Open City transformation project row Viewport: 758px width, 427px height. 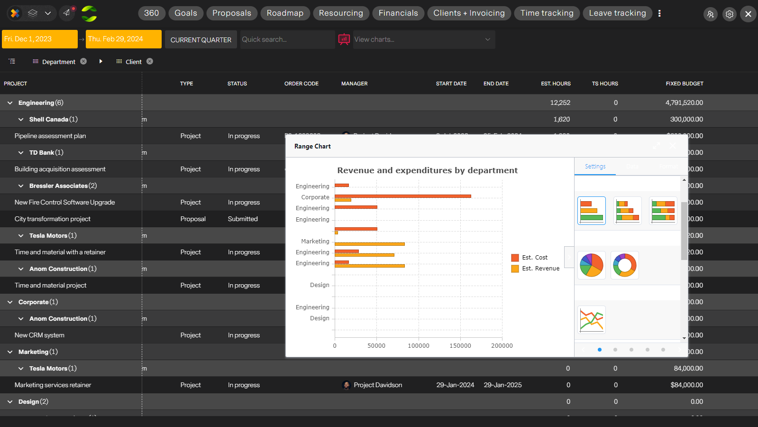(x=53, y=219)
